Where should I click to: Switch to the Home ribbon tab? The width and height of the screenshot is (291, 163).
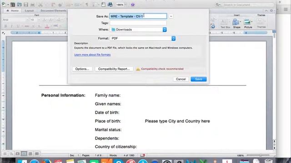tap(13, 10)
